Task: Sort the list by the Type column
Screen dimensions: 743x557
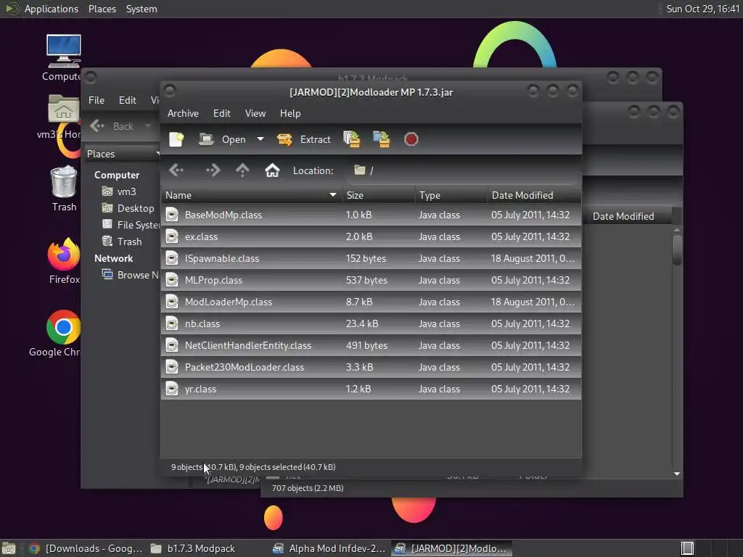Action: (x=451, y=195)
